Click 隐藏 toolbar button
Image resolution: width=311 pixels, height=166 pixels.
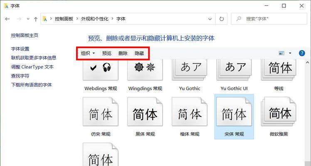point(139,53)
